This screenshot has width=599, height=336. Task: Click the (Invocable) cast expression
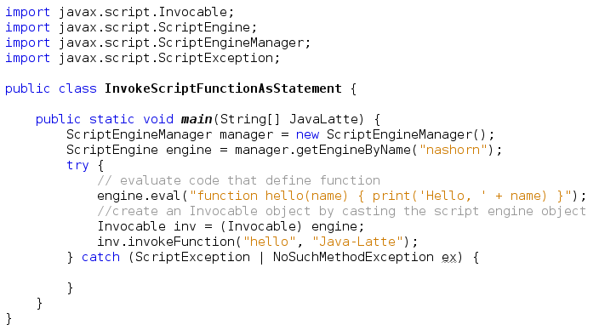261,226
